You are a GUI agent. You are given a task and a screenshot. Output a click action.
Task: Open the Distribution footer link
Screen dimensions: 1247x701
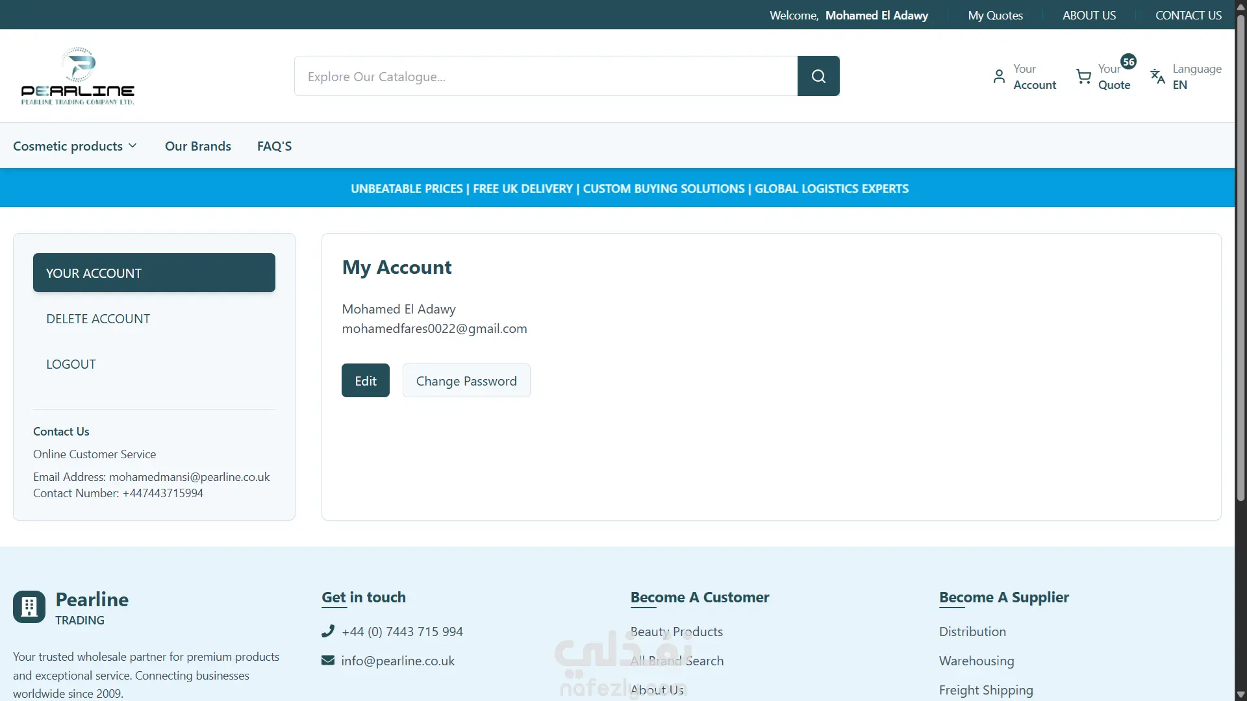[x=972, y=632]
